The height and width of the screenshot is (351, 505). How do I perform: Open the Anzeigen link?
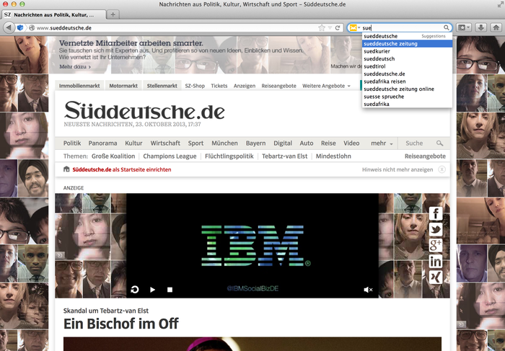[x=245, y=86]
